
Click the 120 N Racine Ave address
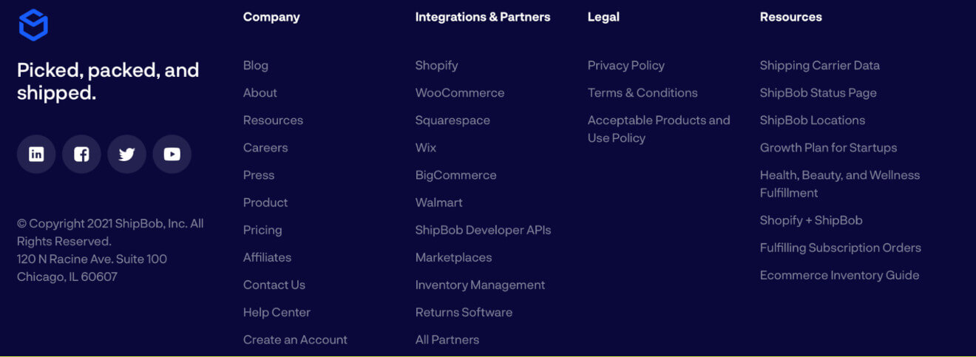(92, 268)
